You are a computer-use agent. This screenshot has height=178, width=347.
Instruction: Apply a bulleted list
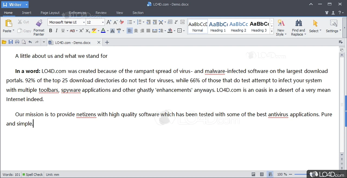(129, 22)
